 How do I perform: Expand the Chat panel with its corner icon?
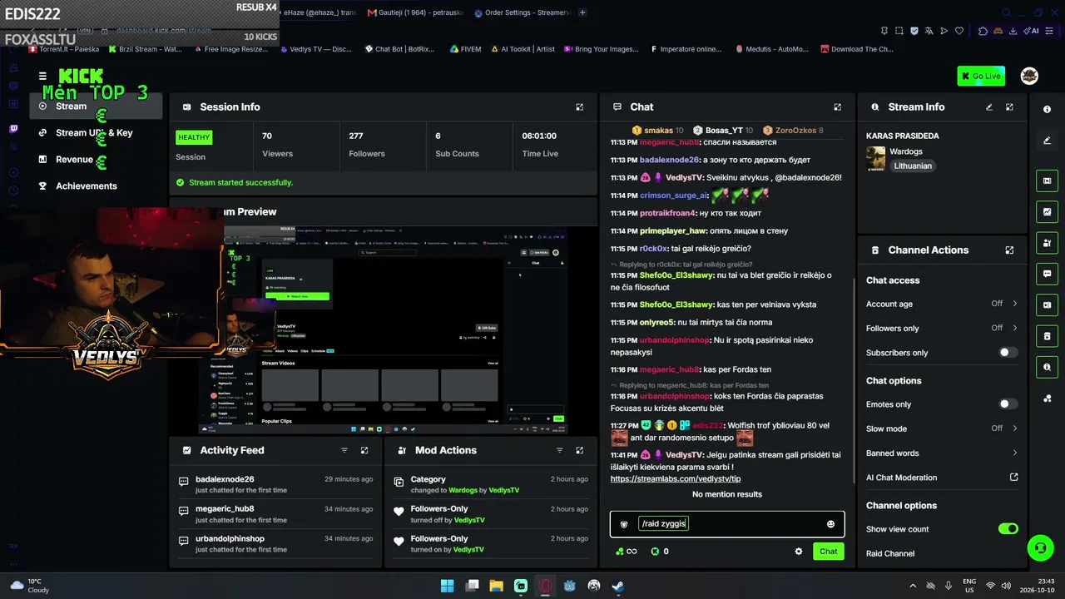838,107
